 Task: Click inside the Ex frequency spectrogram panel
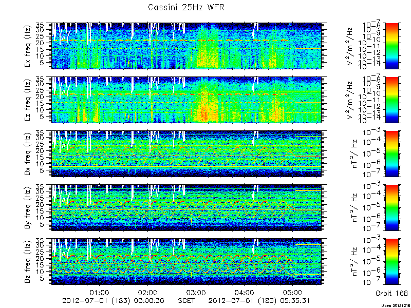pyautogui.click(x=186, y=46)
